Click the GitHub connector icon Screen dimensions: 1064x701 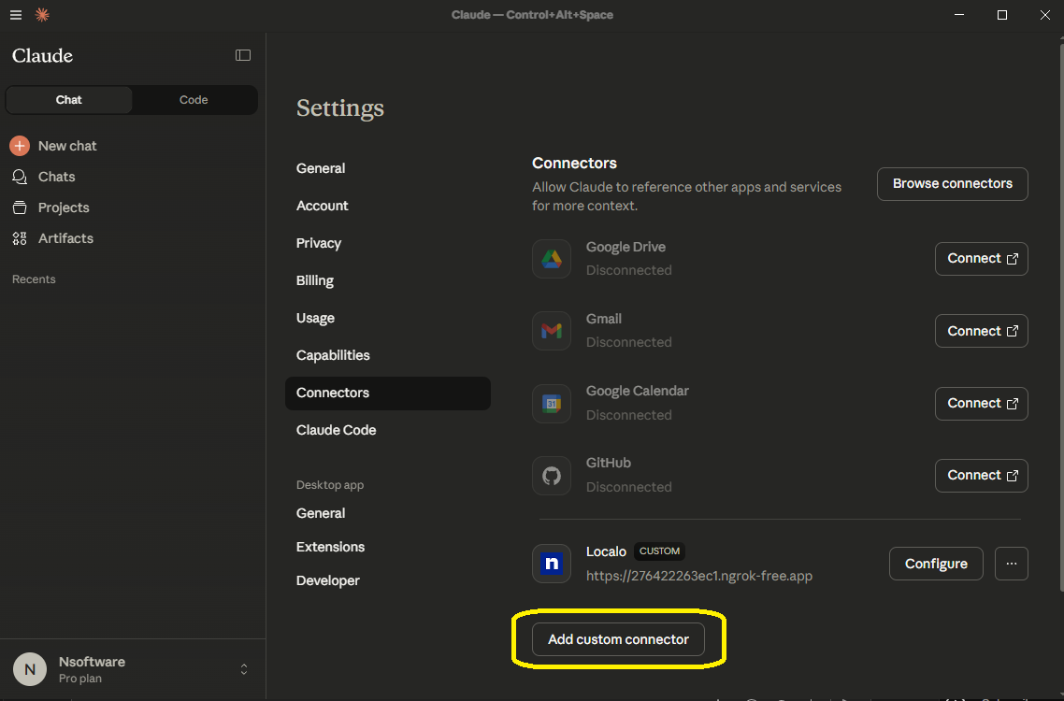[x=552, y=476]
